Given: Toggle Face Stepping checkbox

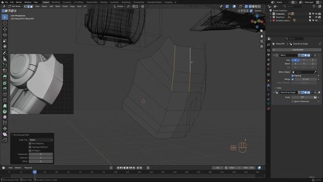Looking at the screenshot, I should pyautogui.click(x=30, y=144).
